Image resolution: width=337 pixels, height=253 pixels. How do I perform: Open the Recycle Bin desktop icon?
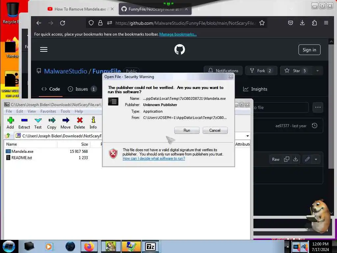click(11, 13)
